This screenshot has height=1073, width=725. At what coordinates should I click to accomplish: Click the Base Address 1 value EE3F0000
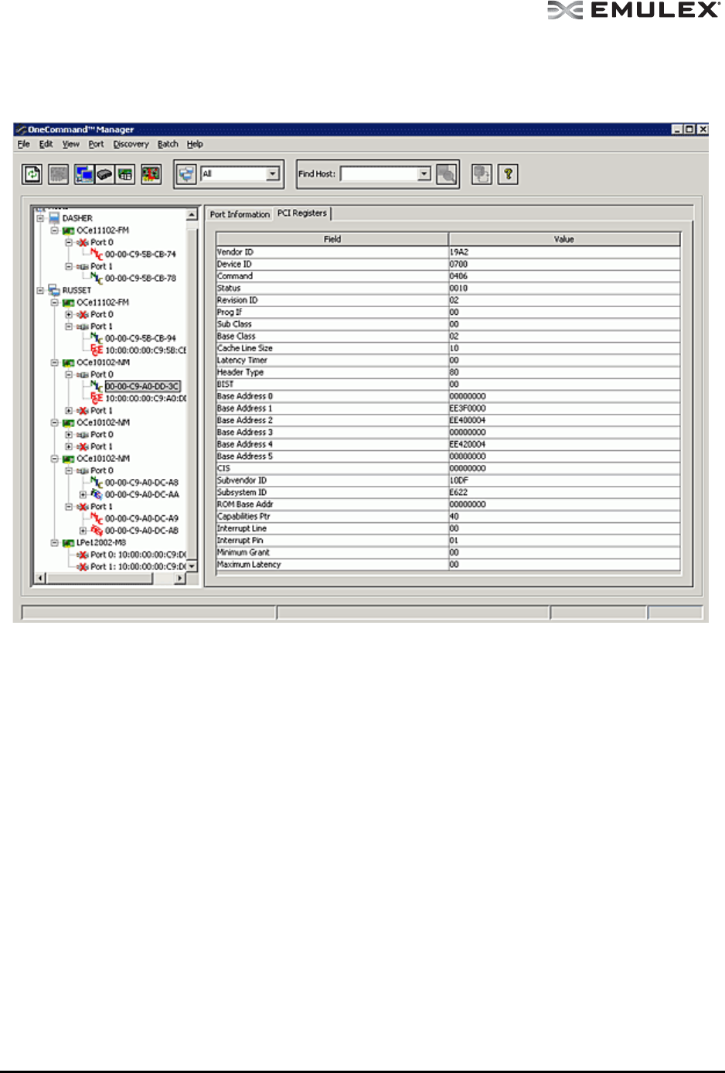point(564,408)
